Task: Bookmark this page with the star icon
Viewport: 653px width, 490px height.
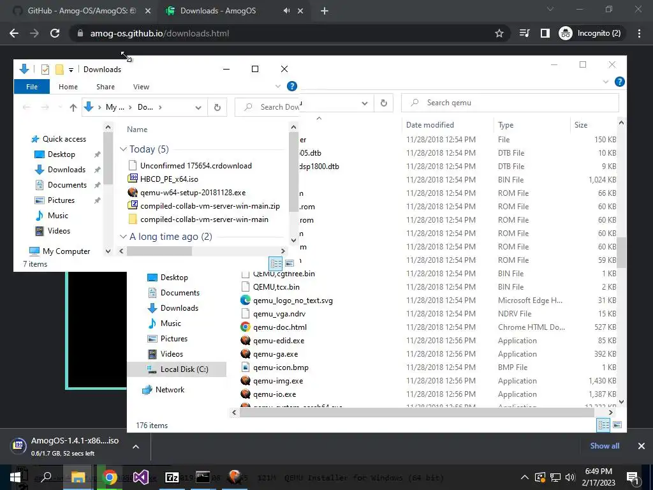Action: (499, 33)
